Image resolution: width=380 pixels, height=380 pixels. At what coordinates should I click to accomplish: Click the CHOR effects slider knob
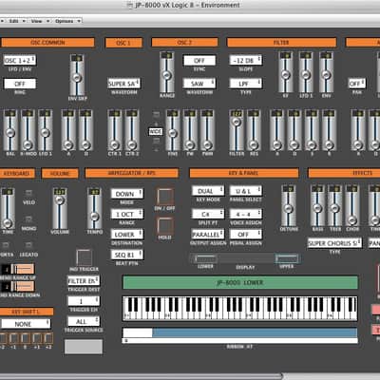pos(352,219)
